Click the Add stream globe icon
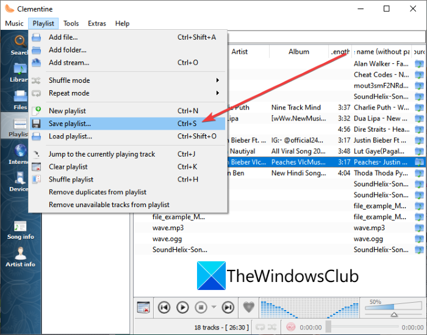The height and width of the screenshot is (335, 427). (36, 63)
